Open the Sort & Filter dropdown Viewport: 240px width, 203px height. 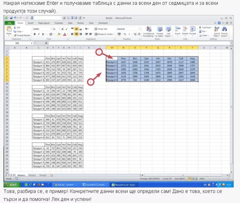pos(217,32)
